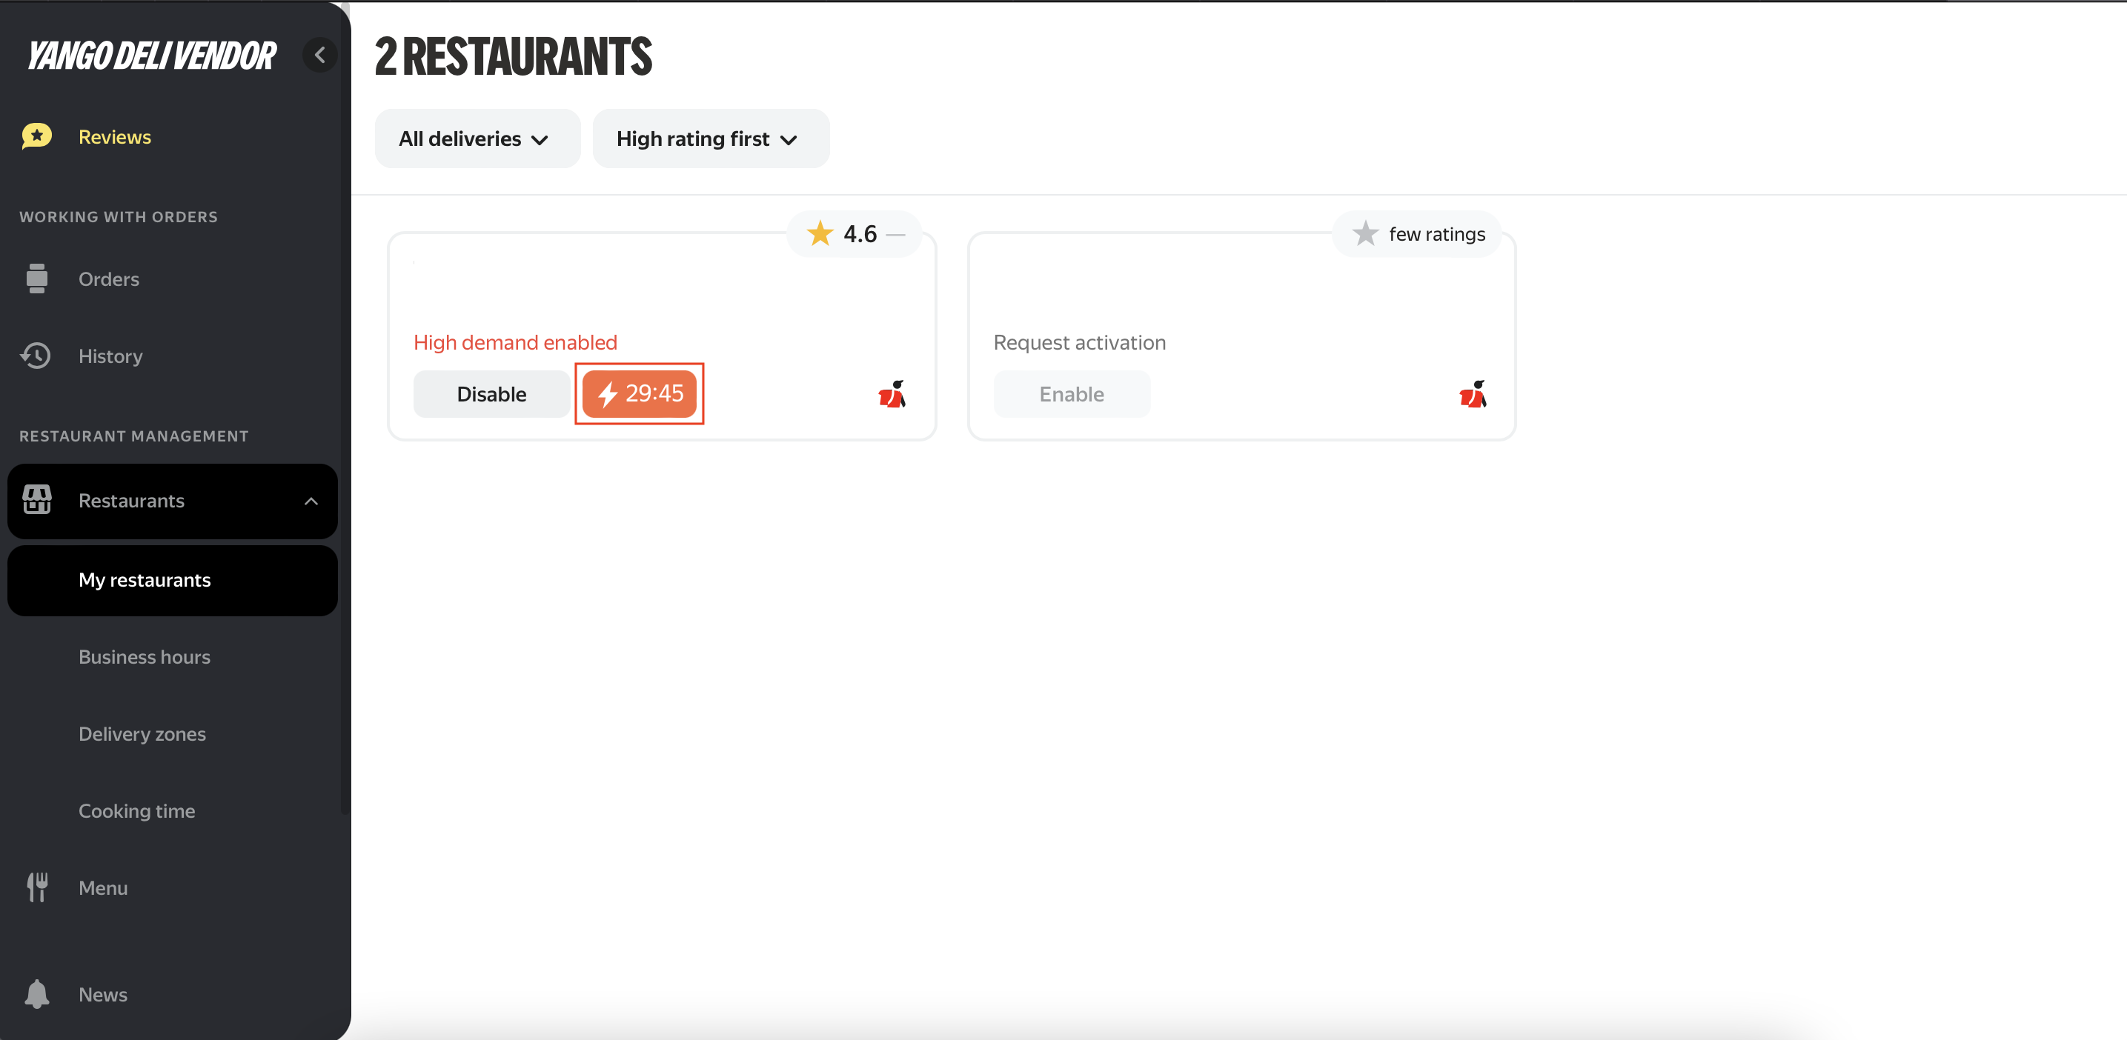Click the Request activation text

coord(1079,342)
